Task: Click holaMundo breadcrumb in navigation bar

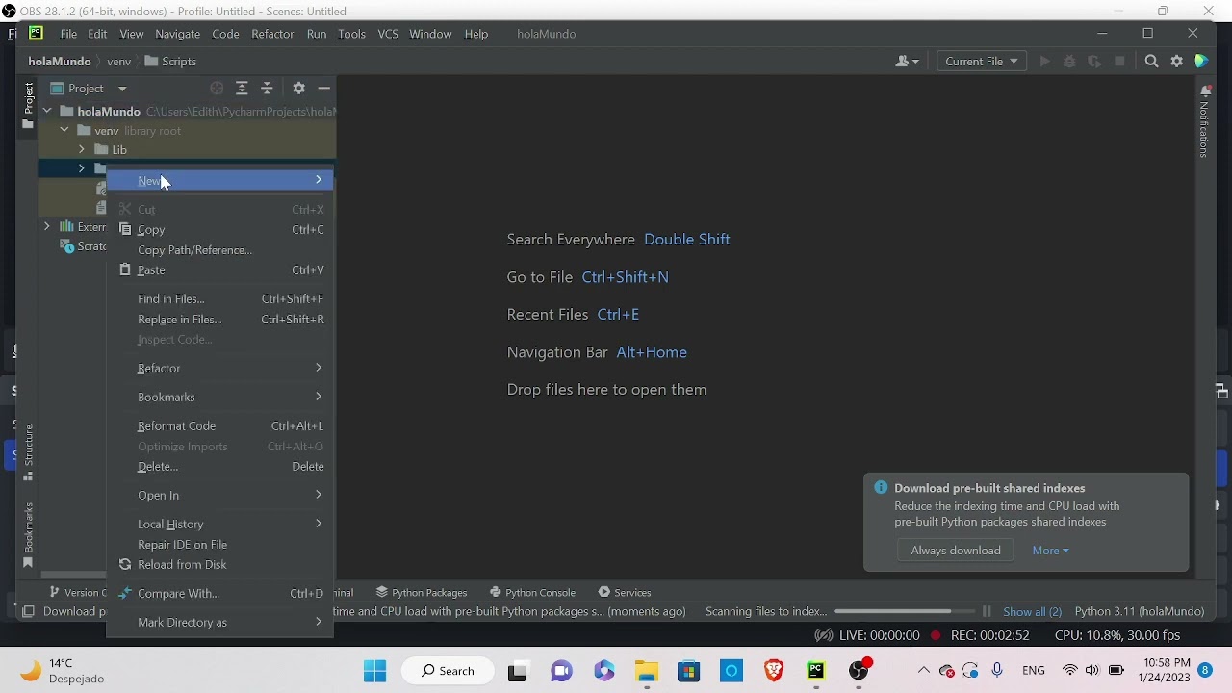Action: [x=60, y=62]
